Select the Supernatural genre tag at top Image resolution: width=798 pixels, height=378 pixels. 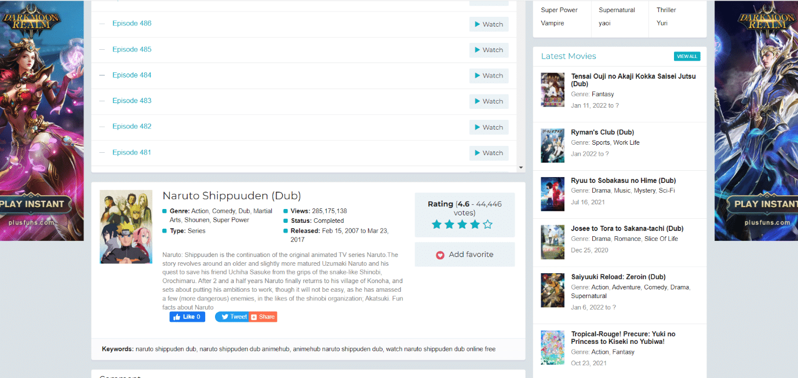[617, 10]
